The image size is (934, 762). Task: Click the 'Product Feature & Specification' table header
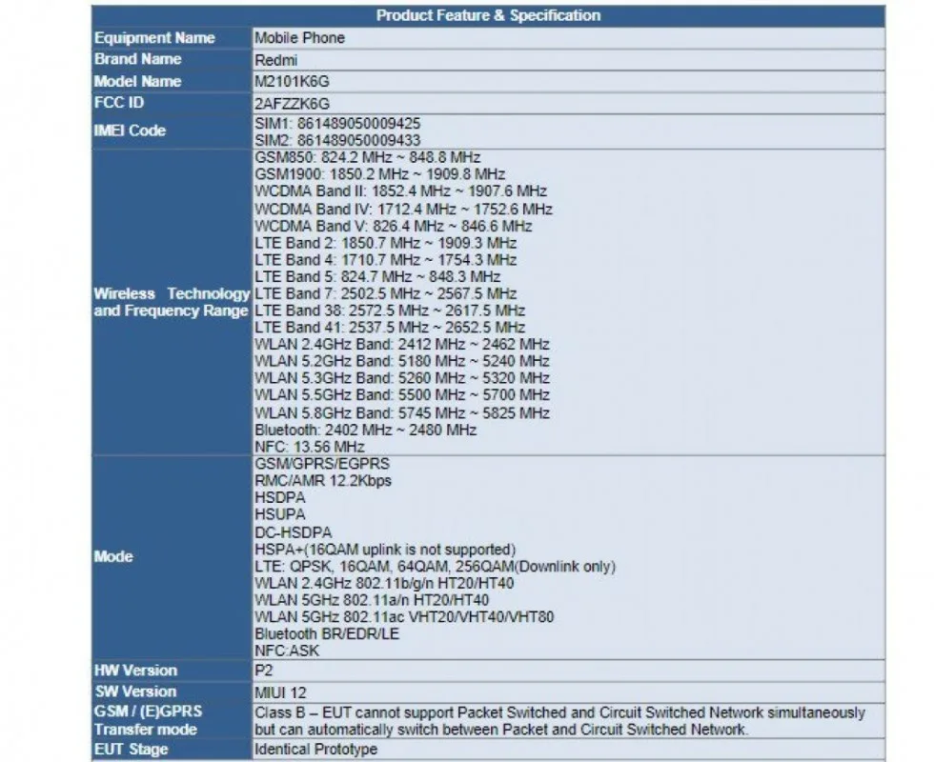tap(488, 15)
